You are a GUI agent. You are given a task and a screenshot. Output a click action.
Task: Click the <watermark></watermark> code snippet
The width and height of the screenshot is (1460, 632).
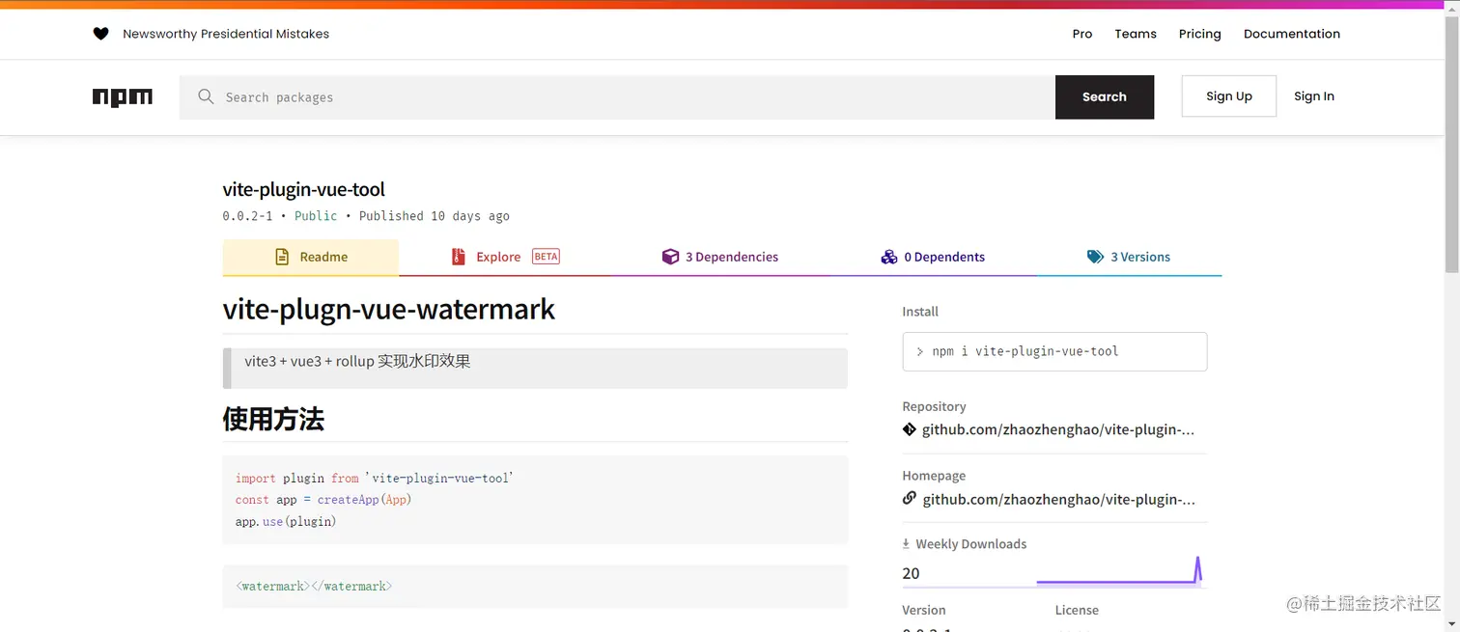coord(314,586)
